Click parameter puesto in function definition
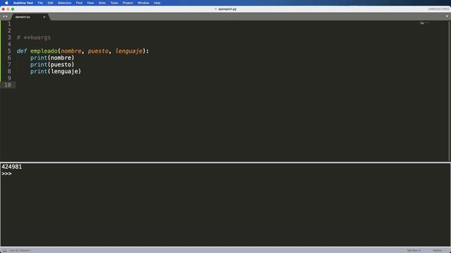Screen dimensions: 451x253 98,51
